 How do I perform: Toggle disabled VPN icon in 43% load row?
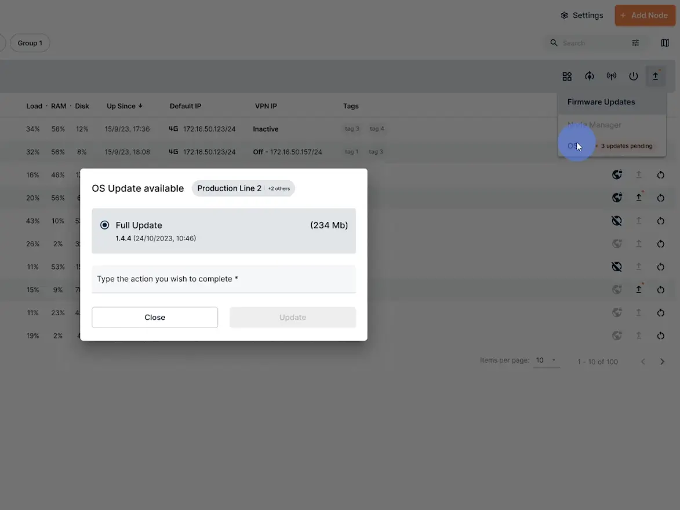point(617,221)
